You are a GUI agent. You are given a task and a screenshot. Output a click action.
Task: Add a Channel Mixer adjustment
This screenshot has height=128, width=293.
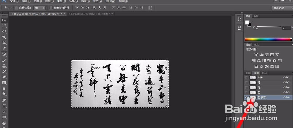[x=275, y=60]
